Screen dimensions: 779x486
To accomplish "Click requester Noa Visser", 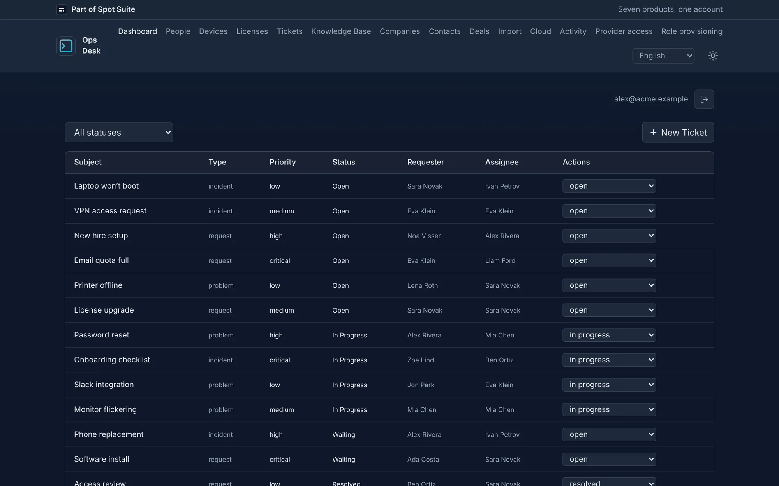I will pyautogui.click(x=424, y=236).
